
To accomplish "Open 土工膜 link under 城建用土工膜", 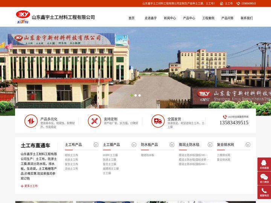I will coord(107,173).
